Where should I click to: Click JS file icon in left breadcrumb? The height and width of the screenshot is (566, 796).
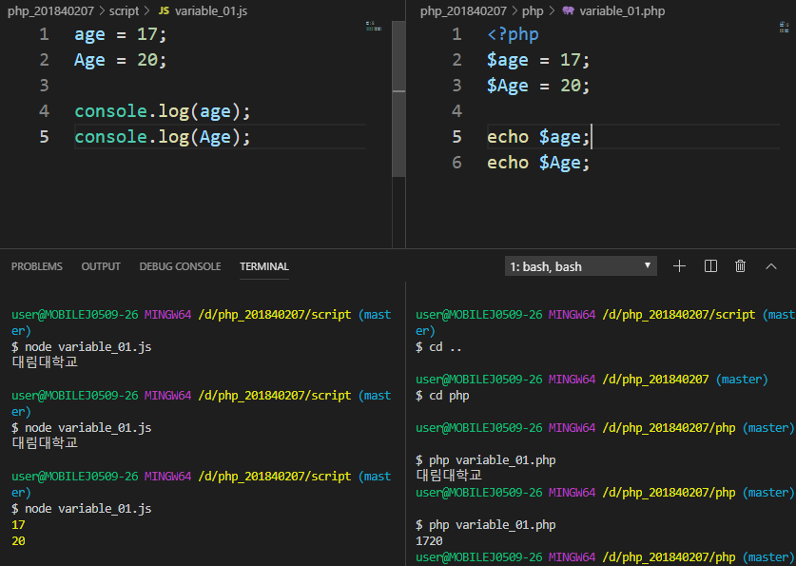[x=164, y=10]
